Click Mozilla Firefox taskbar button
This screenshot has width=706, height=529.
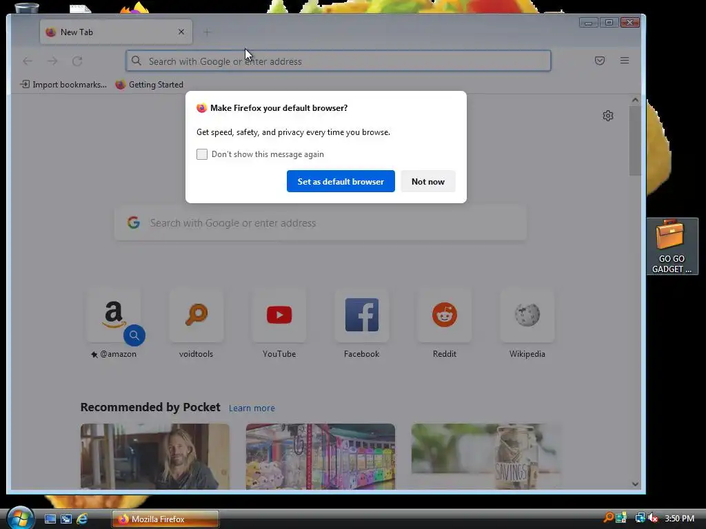[x=165, y=519]
